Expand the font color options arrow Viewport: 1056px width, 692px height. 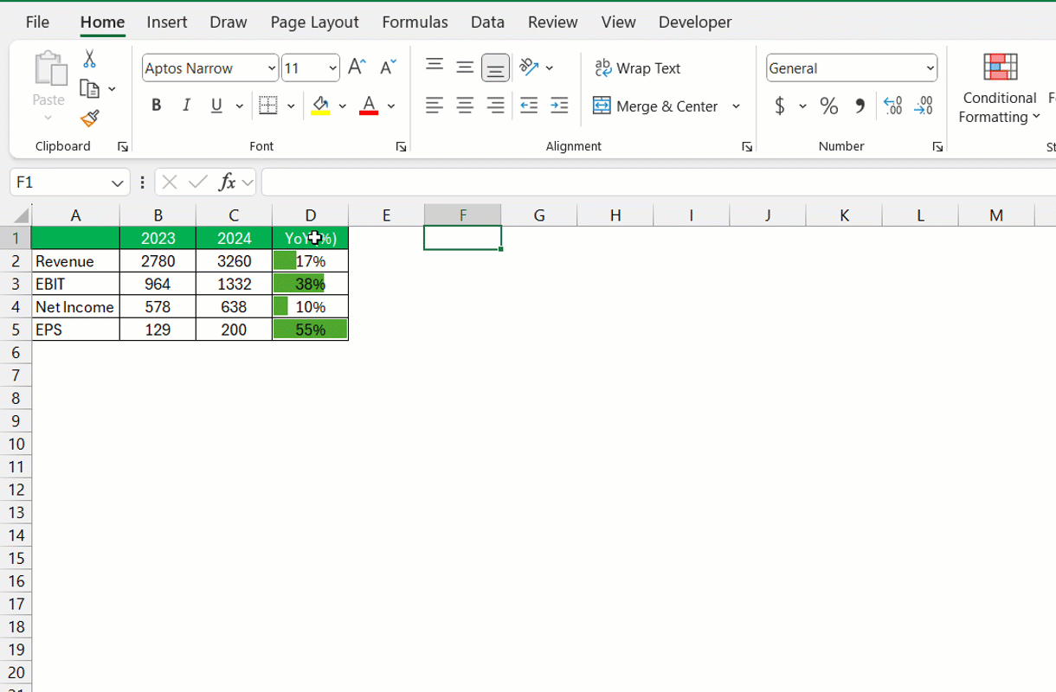pyautogui.click(x=391, y=106)
